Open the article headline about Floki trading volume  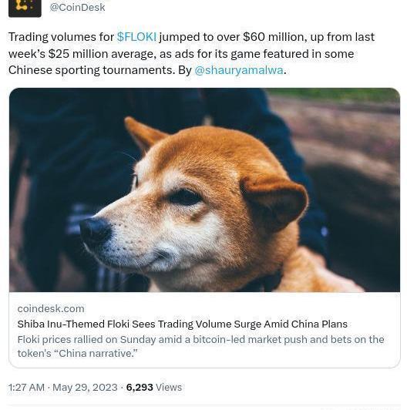pyautogui.click(x=183, y=324)
